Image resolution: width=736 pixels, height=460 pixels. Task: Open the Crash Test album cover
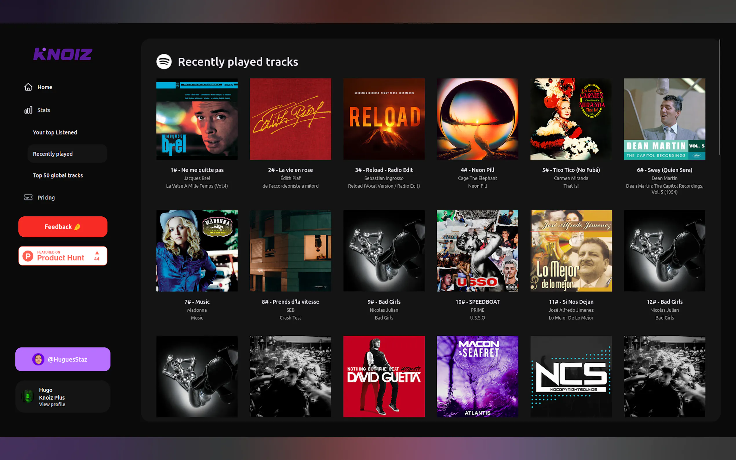pos(290,251)
